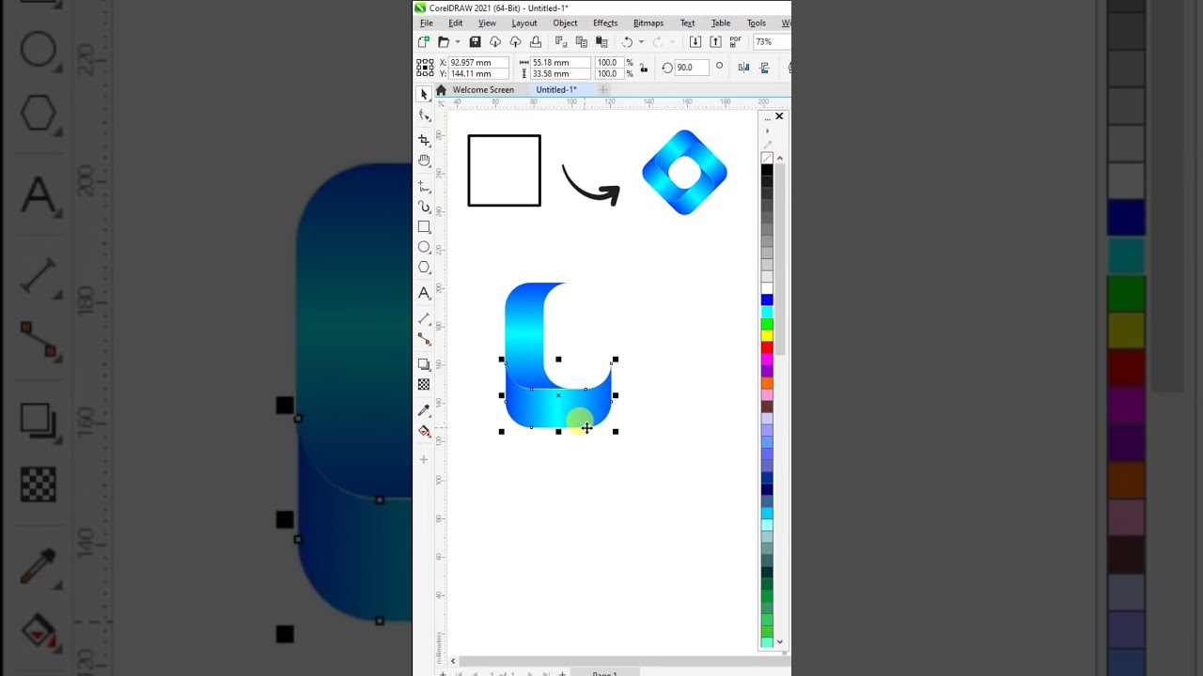Pick the red palette swatch
Image resolution: width=1203 pixels, height=676 pixels.
pyautogui.click(x=767, y=348)
